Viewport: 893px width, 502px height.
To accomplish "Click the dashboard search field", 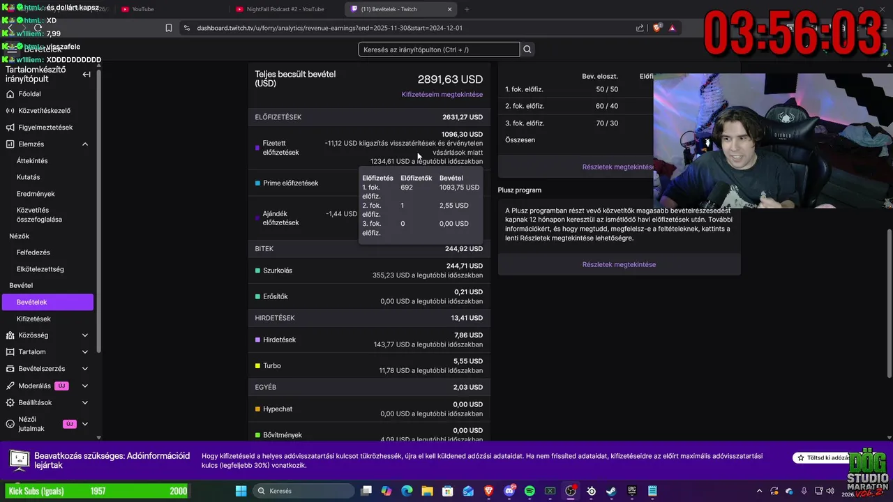I will pyautogui.click(x=439, y=50).
